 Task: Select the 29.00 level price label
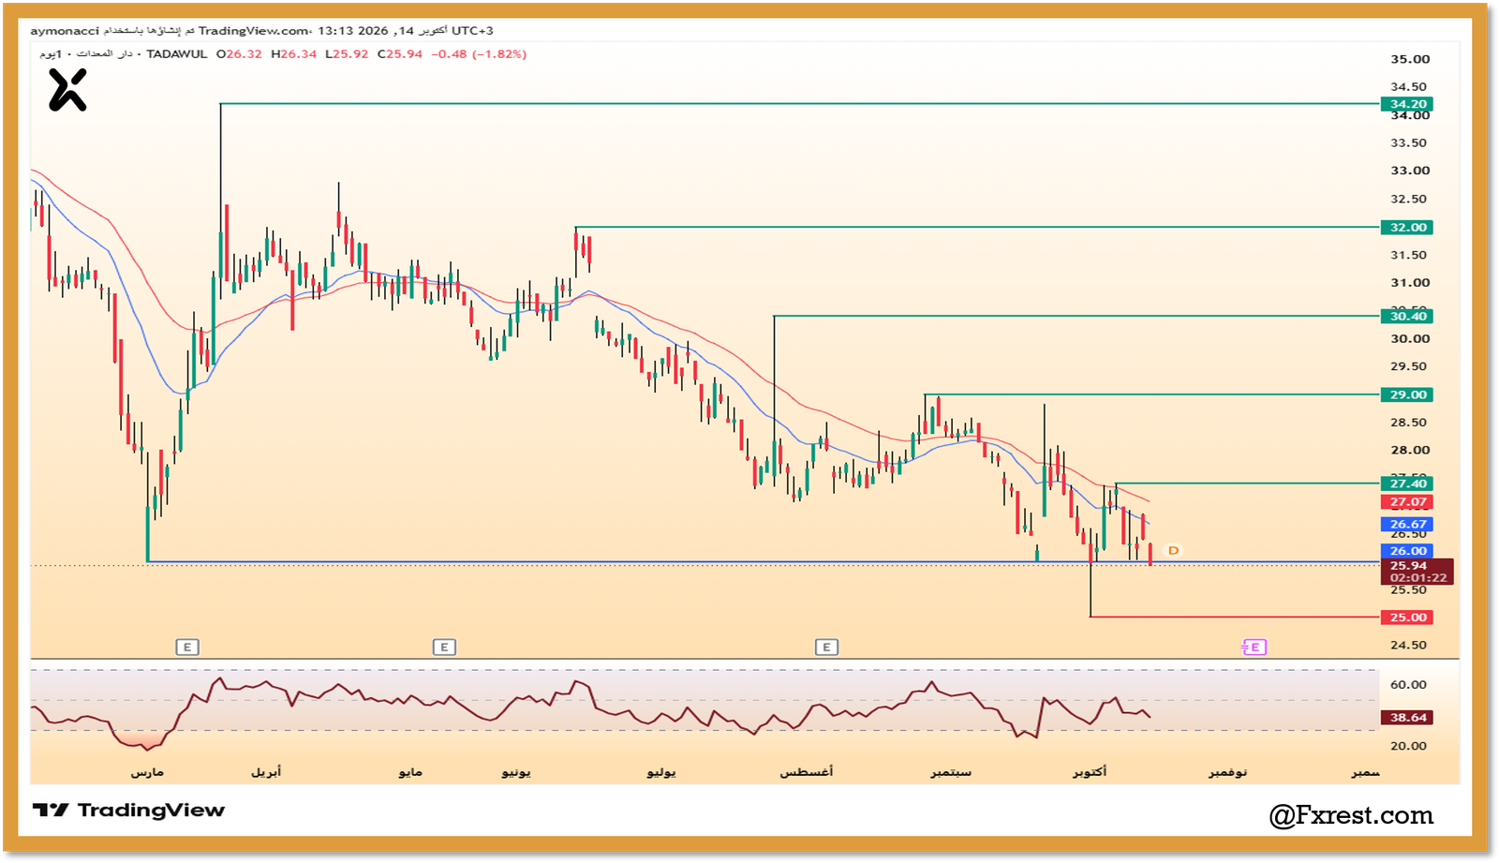pos(1407,394)
